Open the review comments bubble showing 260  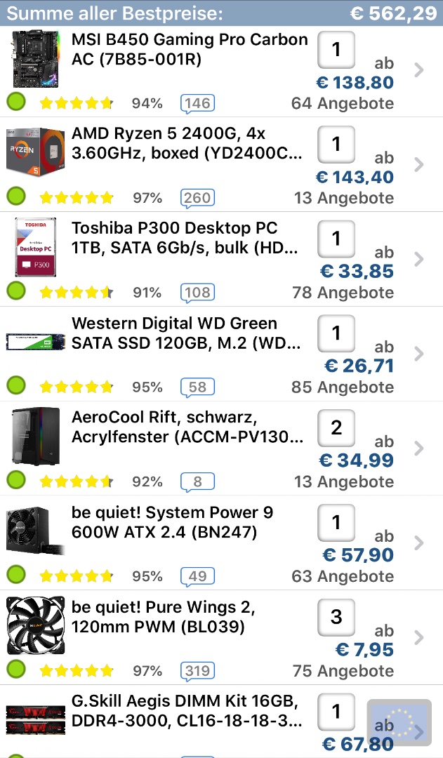197,198
